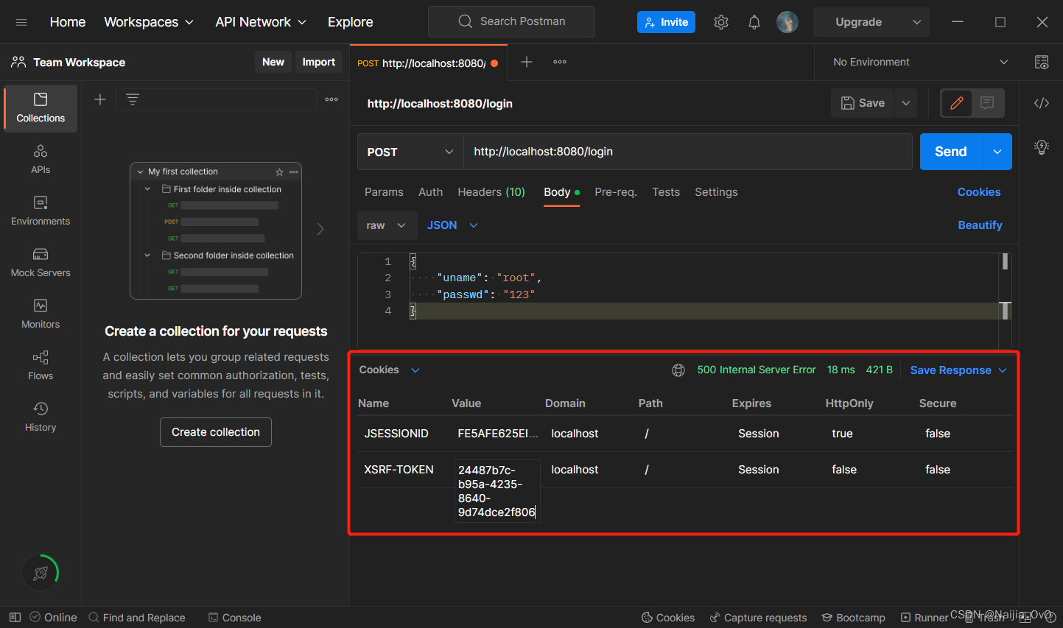Expand the Upgrade dropdown arrow

tap(917, 22)
